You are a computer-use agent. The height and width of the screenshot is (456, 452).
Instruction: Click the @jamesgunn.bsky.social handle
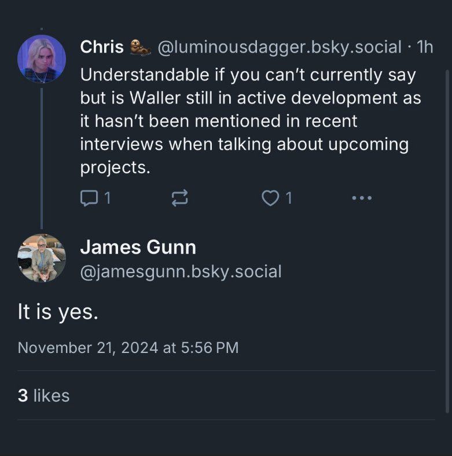tap(181, 271)
